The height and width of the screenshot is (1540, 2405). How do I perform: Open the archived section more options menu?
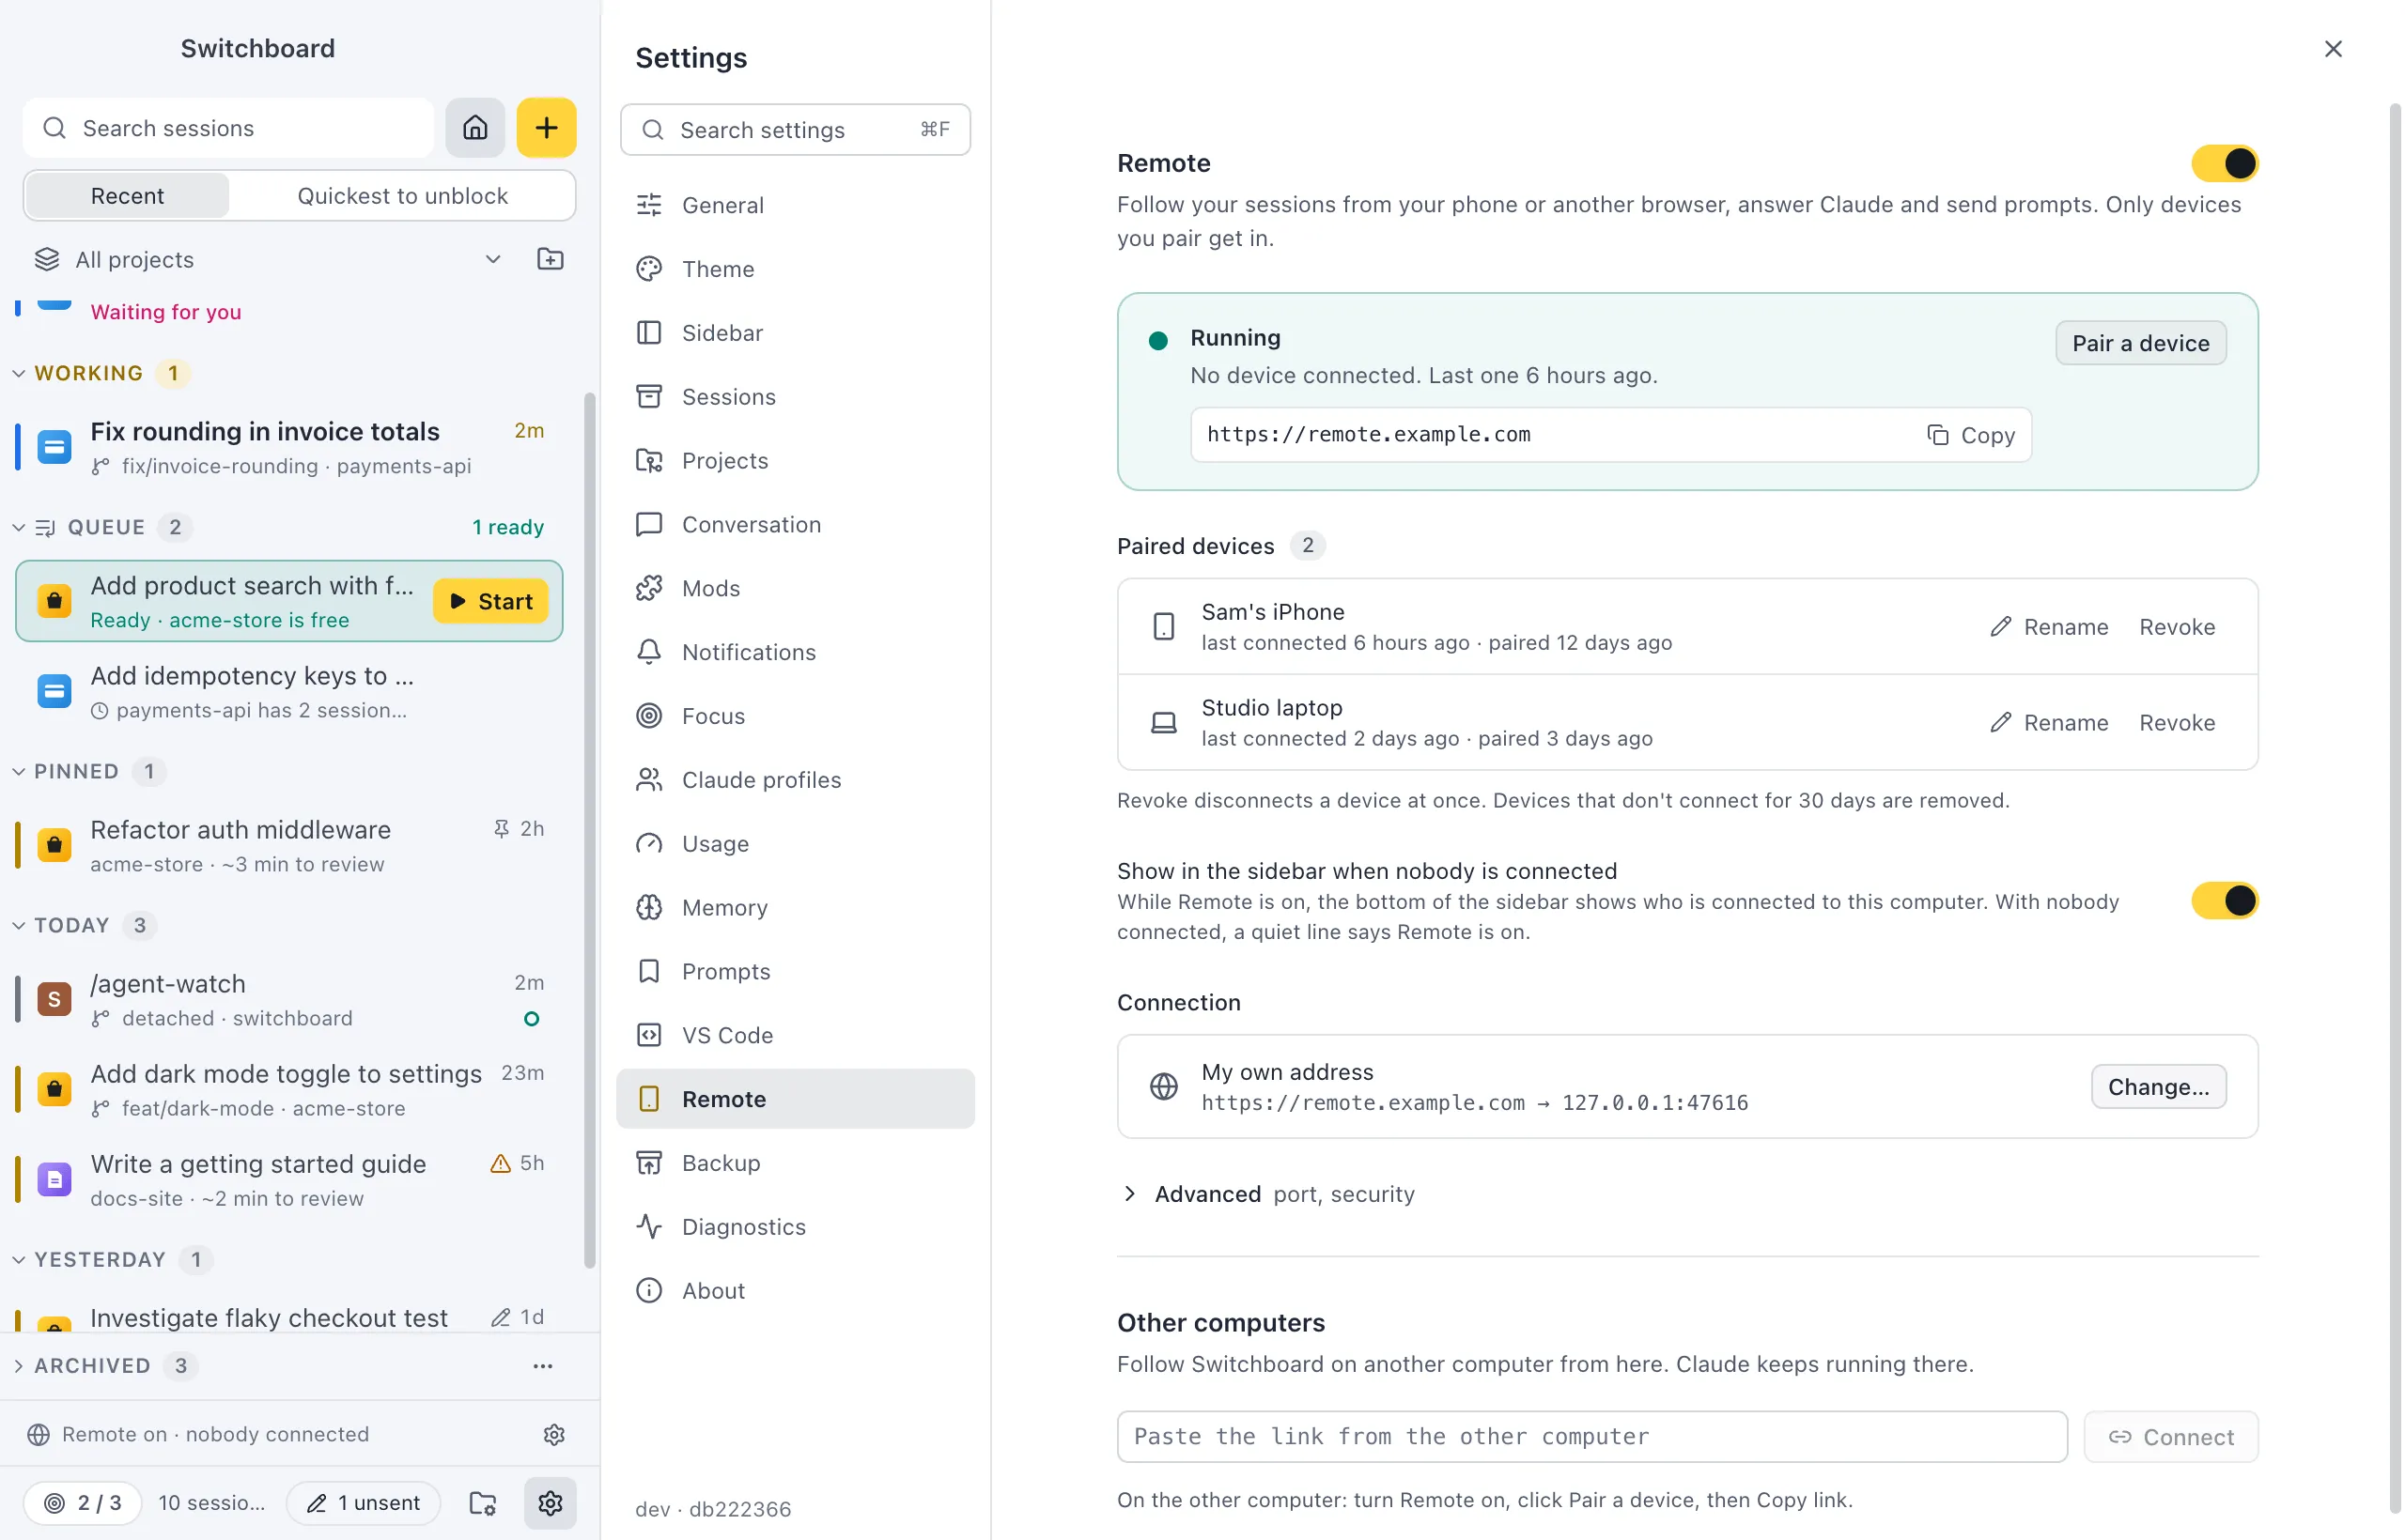543,1365
